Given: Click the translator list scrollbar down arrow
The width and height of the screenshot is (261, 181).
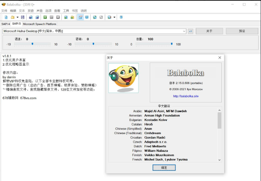Looking at the screenshot, I should [219, 160].
